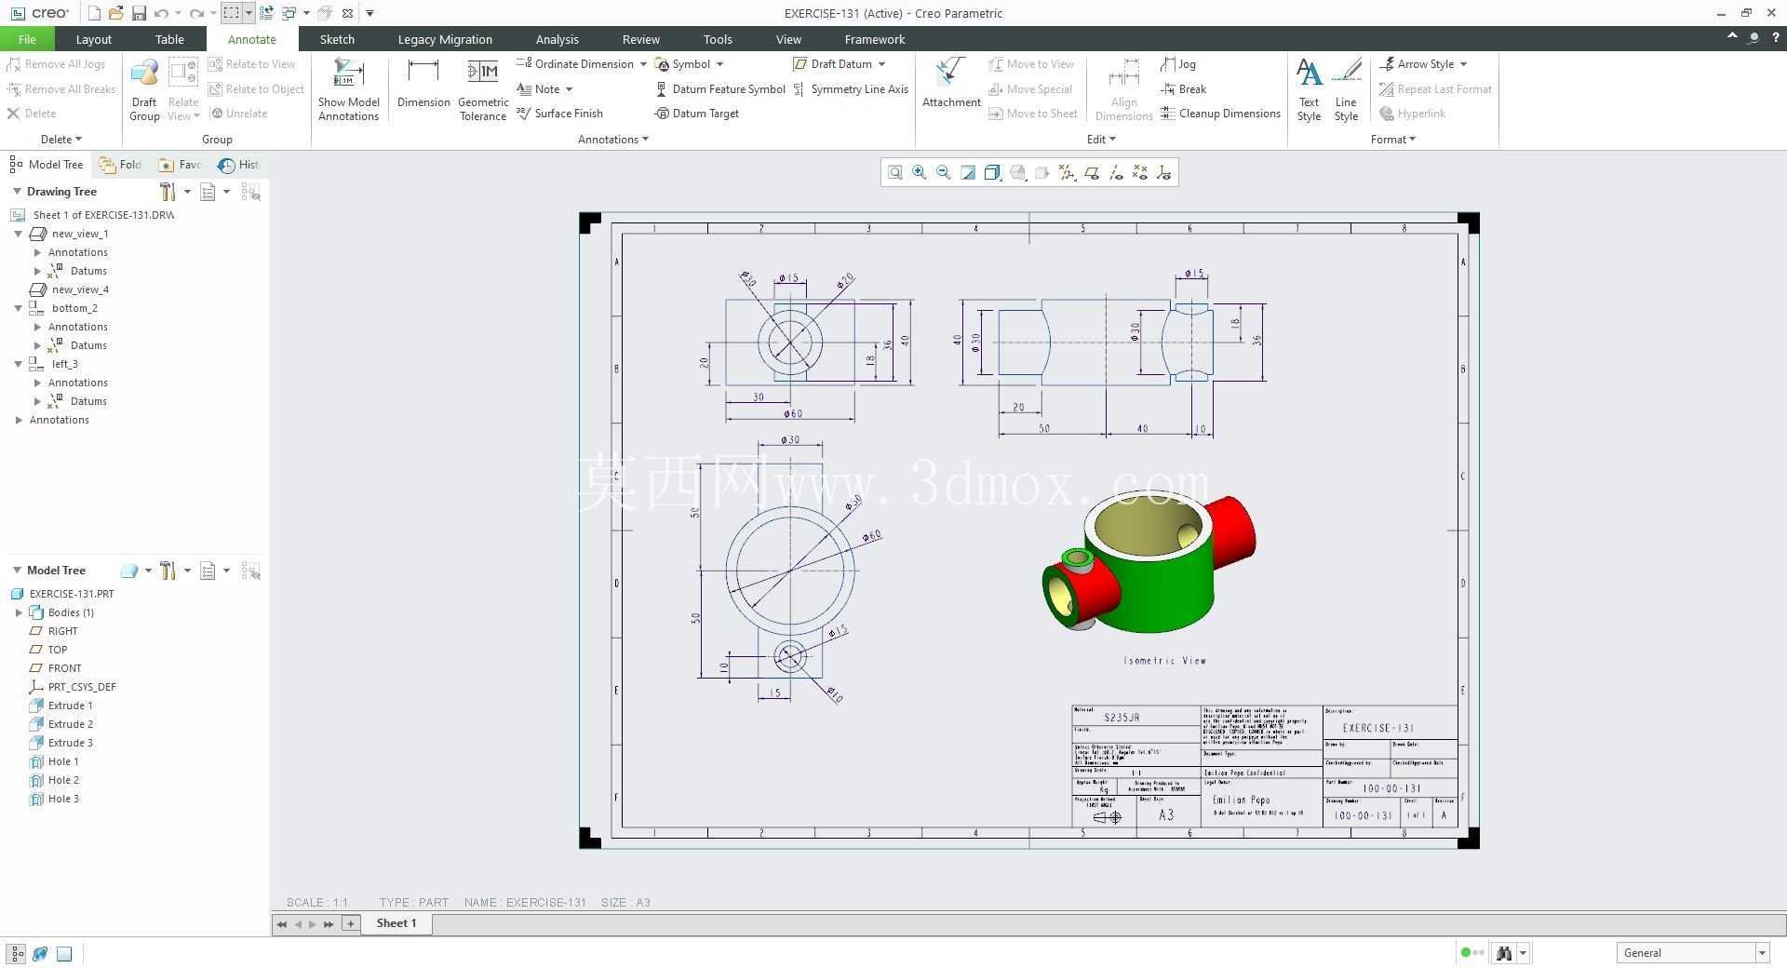The image size is (1787, 968).
Task: Expand Bodies (1) in Model Tree
Action: coord(19,612)
